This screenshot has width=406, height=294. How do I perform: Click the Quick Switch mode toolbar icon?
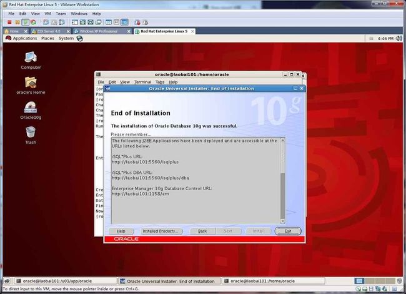91,23
